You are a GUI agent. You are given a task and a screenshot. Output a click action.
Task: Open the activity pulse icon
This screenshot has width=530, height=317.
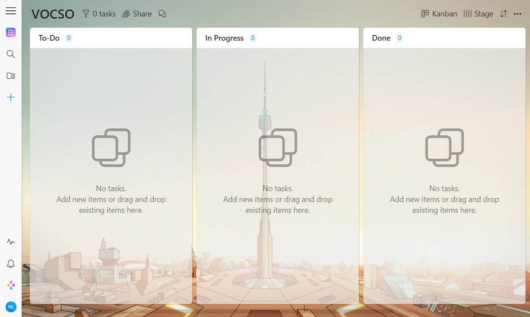pyautogui.click(x=11, y=242)
